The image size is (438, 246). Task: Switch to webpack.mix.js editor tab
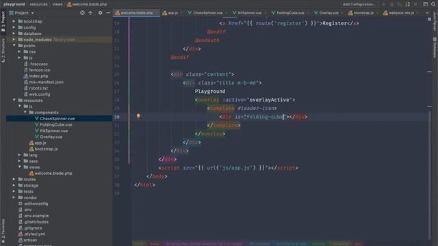point(401,13)
